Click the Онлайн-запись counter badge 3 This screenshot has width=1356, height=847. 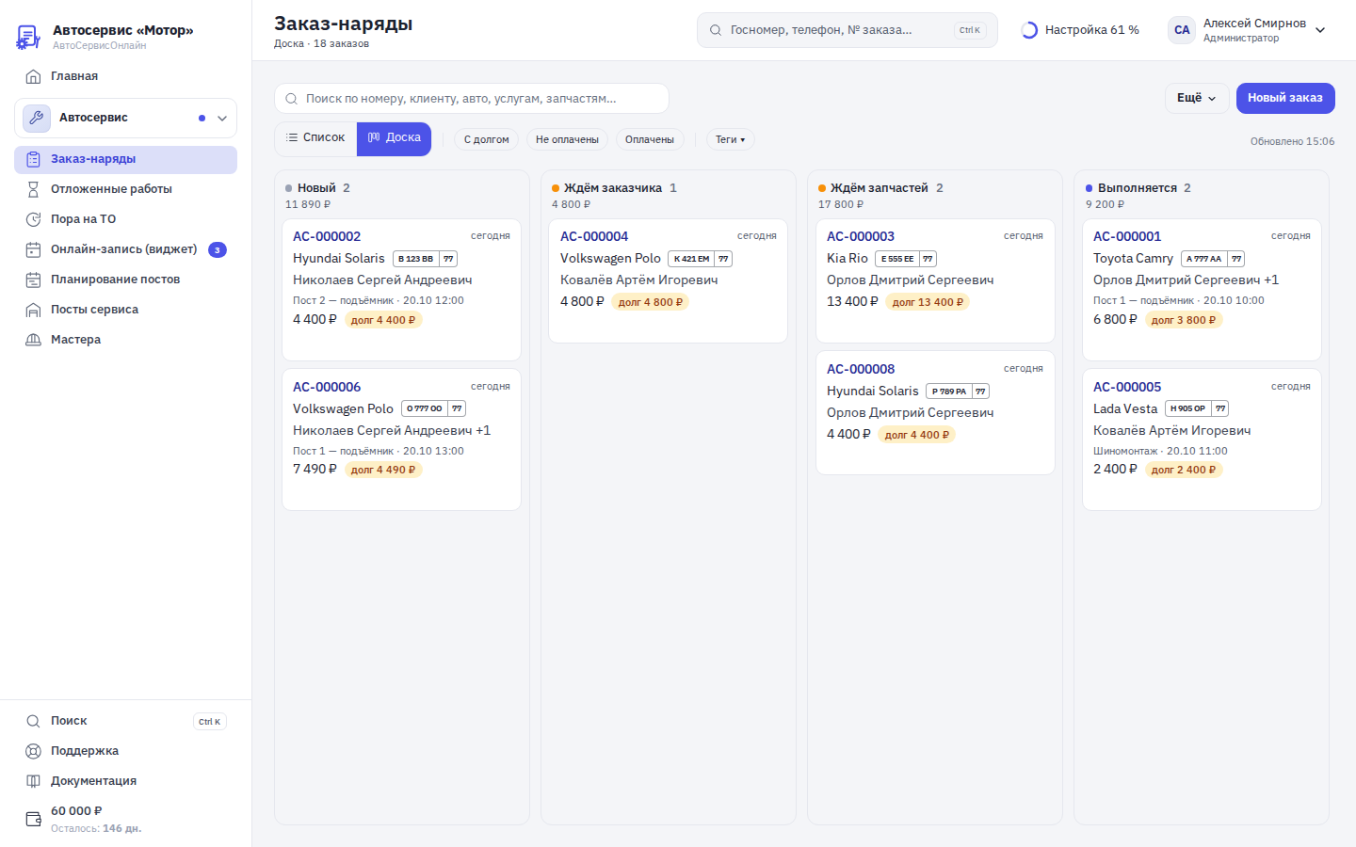click(x=218, y=249)
